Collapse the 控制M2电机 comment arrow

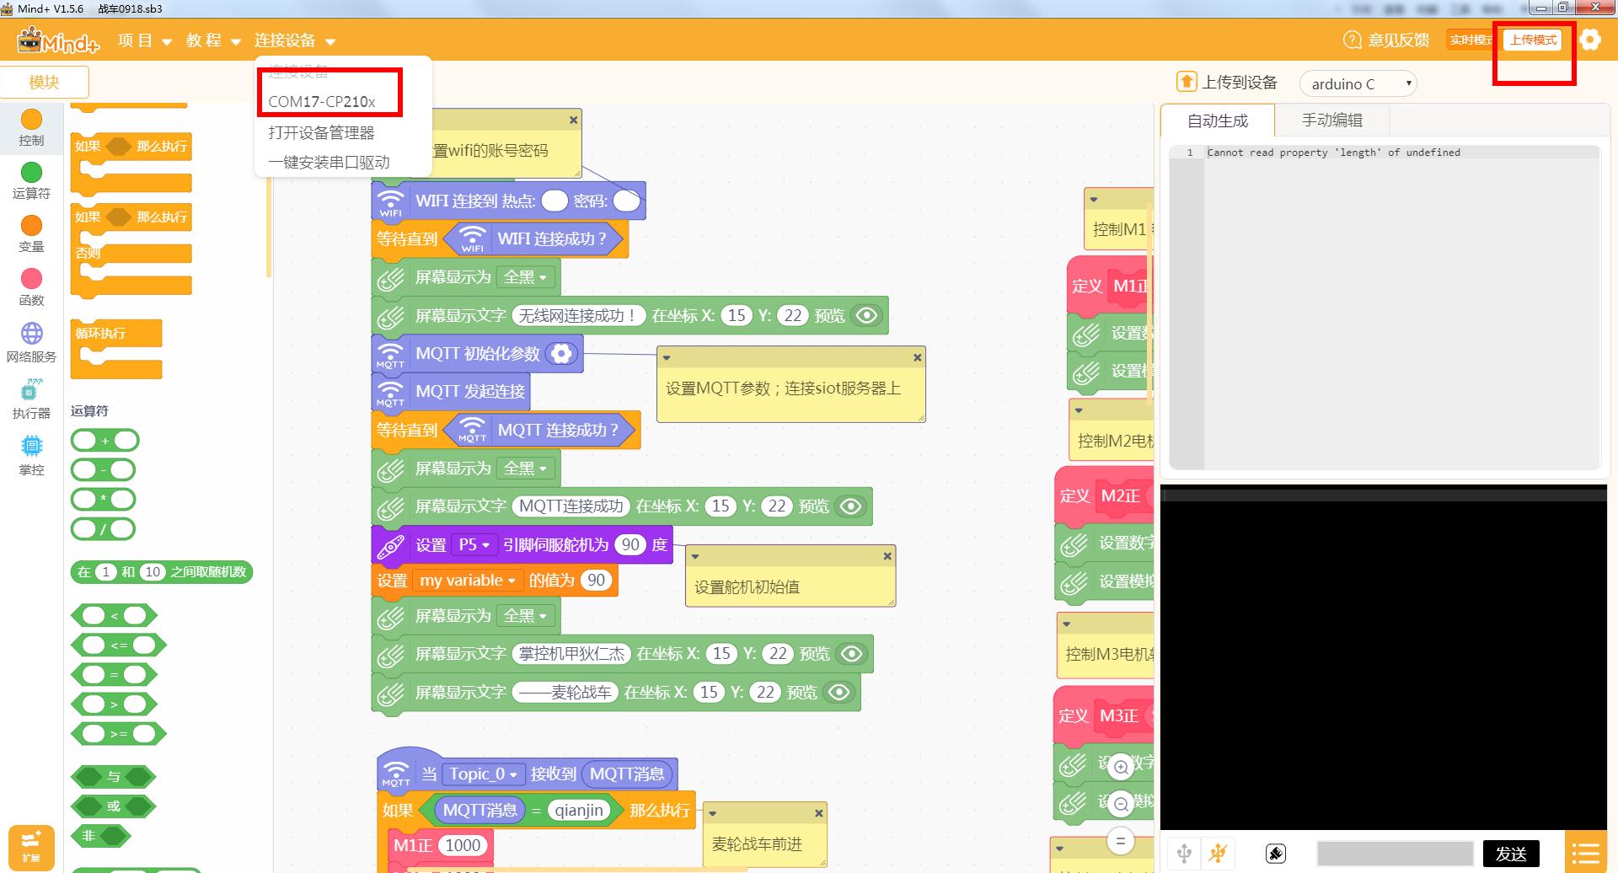click(1079, 410)
